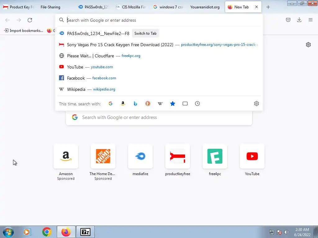318x238 pixels.
Task: Select the Facebook suggestion
Action: pyautogui.click(x=159, y=78)
